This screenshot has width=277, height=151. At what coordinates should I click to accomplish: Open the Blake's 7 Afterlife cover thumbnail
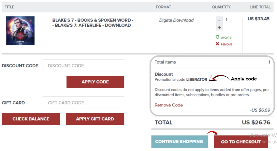(20, 31)
